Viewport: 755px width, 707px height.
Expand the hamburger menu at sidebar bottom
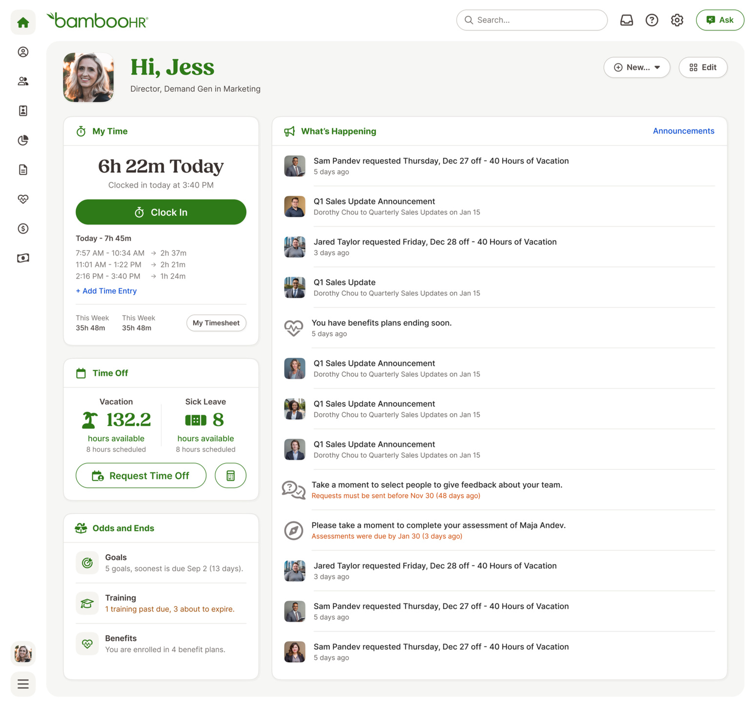pyautogui.click(x=23, y=684)
